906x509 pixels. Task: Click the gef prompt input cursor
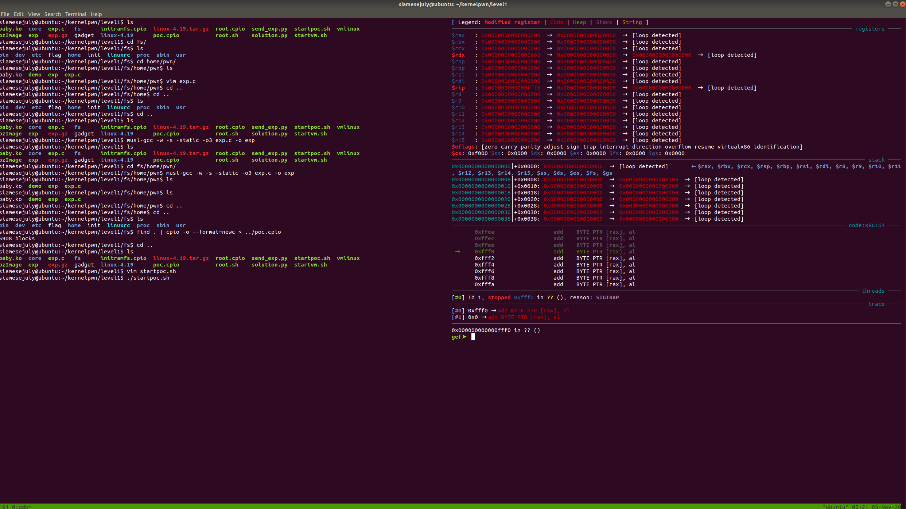(x=473, y=337)
